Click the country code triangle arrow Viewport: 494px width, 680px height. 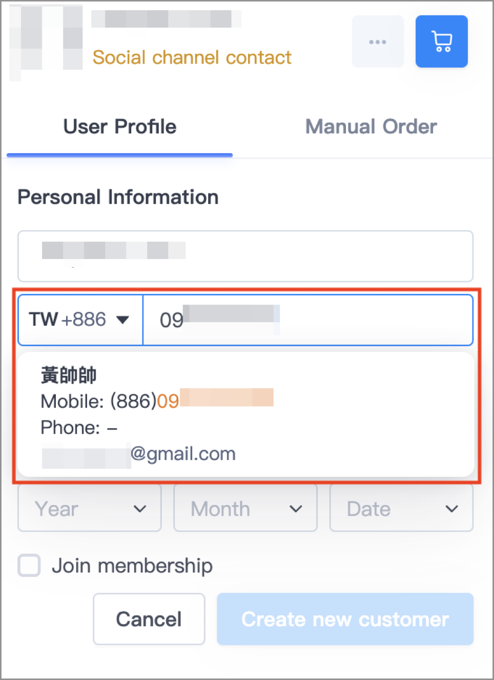pos(122,320)
